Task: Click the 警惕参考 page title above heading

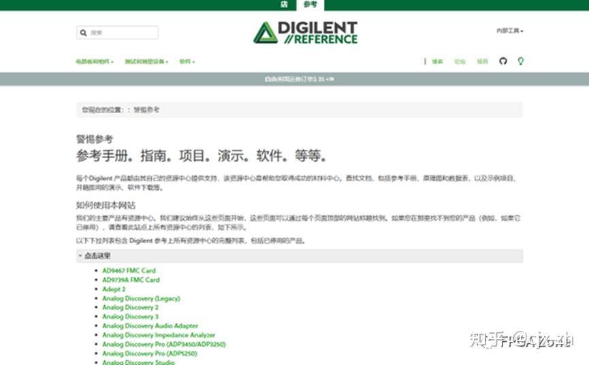Action: click(95, 140)
